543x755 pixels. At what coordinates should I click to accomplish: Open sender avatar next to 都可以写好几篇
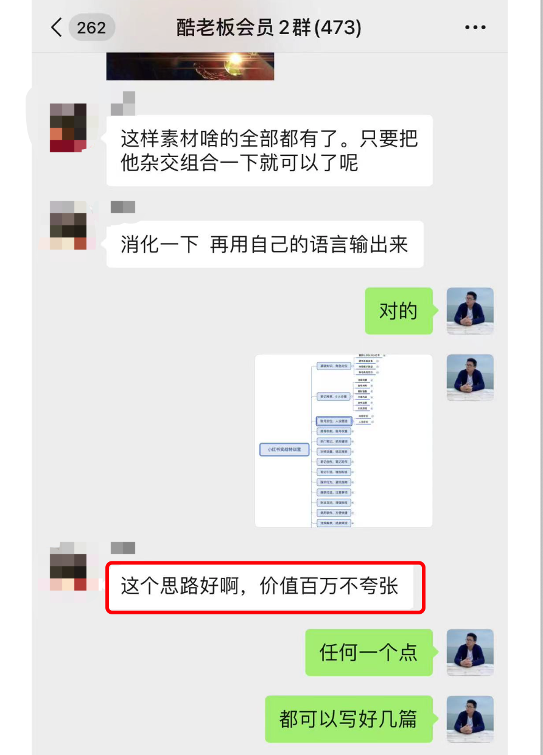pos(470,719)
